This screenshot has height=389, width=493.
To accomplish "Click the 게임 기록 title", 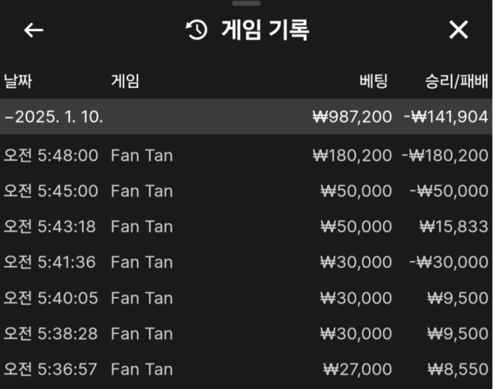I will (x=265, y=30).
